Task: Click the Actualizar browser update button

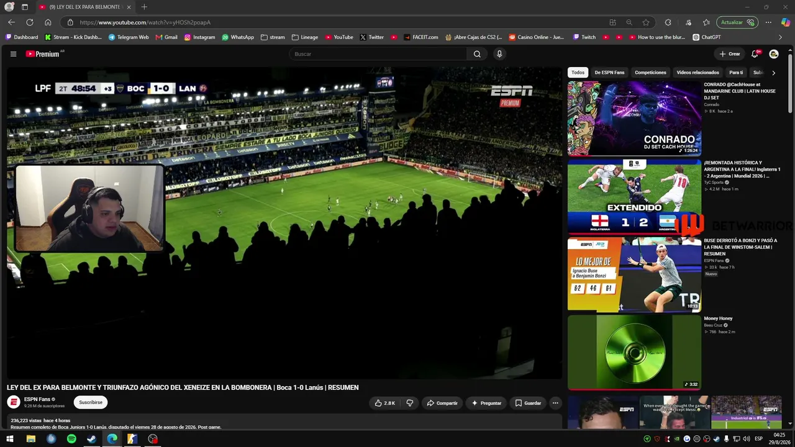Action: tap(737, 22)
